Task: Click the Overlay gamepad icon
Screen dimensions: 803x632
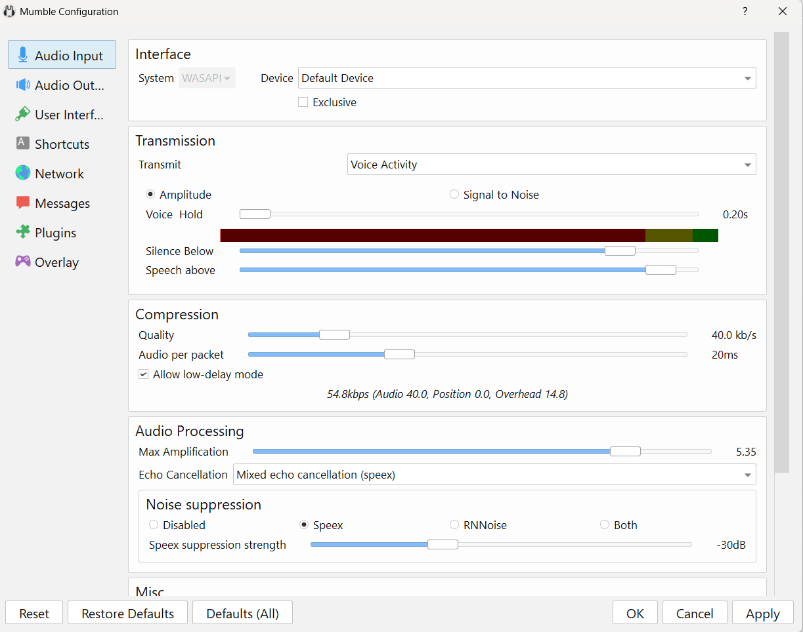Action: tap(23, 262)
